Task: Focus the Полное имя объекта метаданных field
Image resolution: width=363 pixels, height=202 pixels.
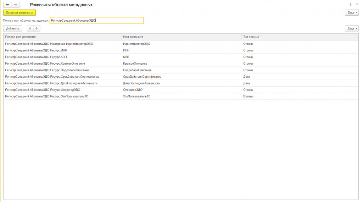Action: point(96,20)
